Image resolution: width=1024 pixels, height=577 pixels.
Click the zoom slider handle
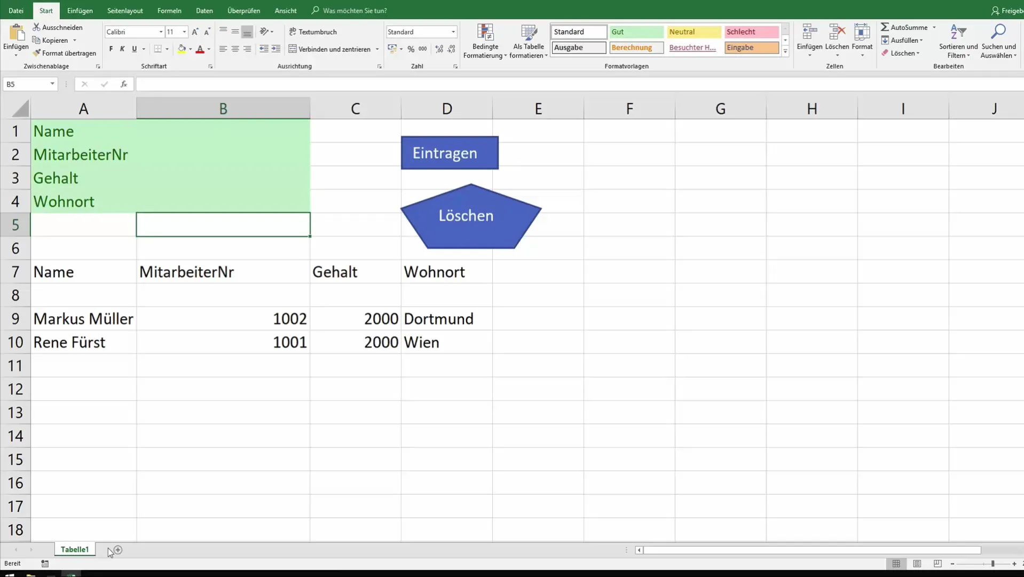pos(993,564)
